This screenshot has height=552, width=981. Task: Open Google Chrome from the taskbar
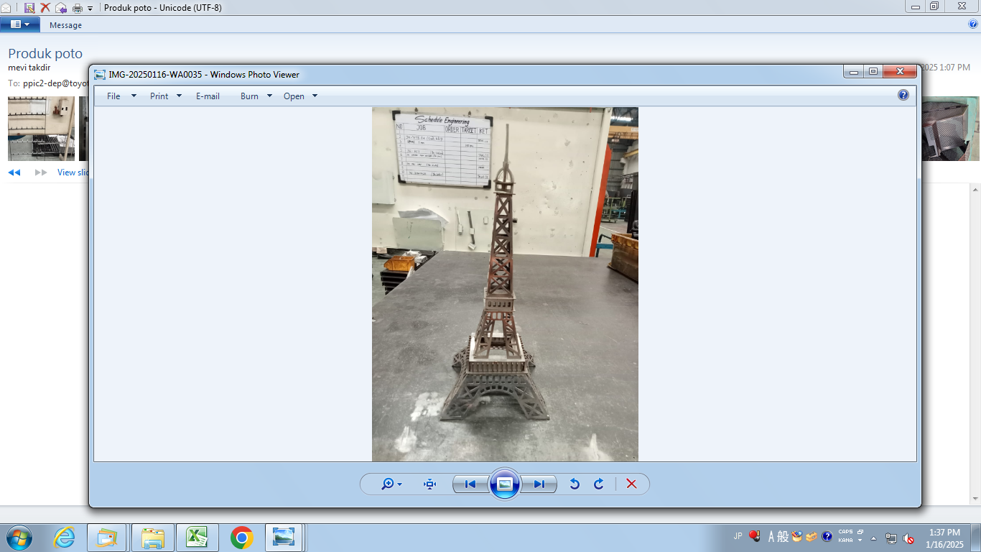[x=242, y=538]
